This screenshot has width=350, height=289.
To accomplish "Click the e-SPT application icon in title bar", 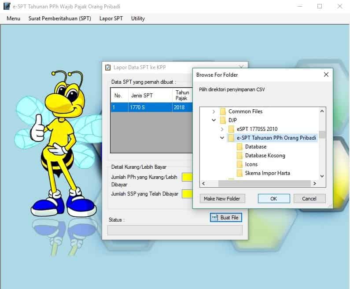I will pyautogui.click(x=7, y=6).
